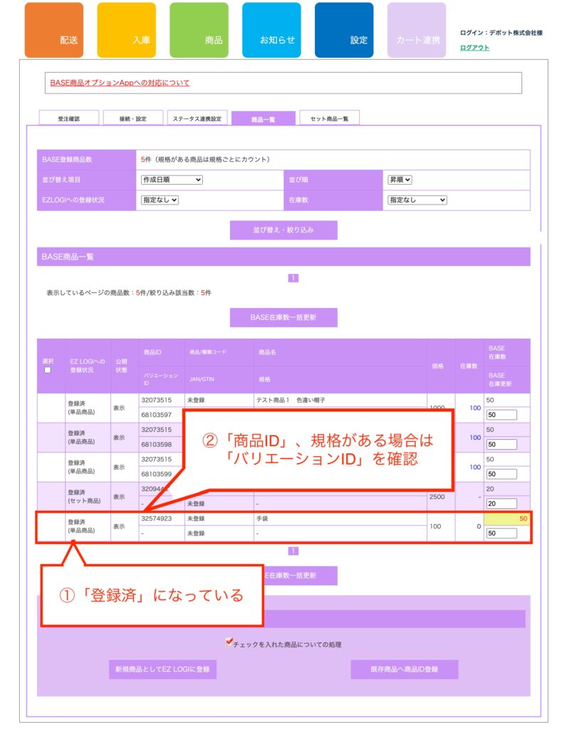Switch to the 受注確認 tab

(69, 118)
